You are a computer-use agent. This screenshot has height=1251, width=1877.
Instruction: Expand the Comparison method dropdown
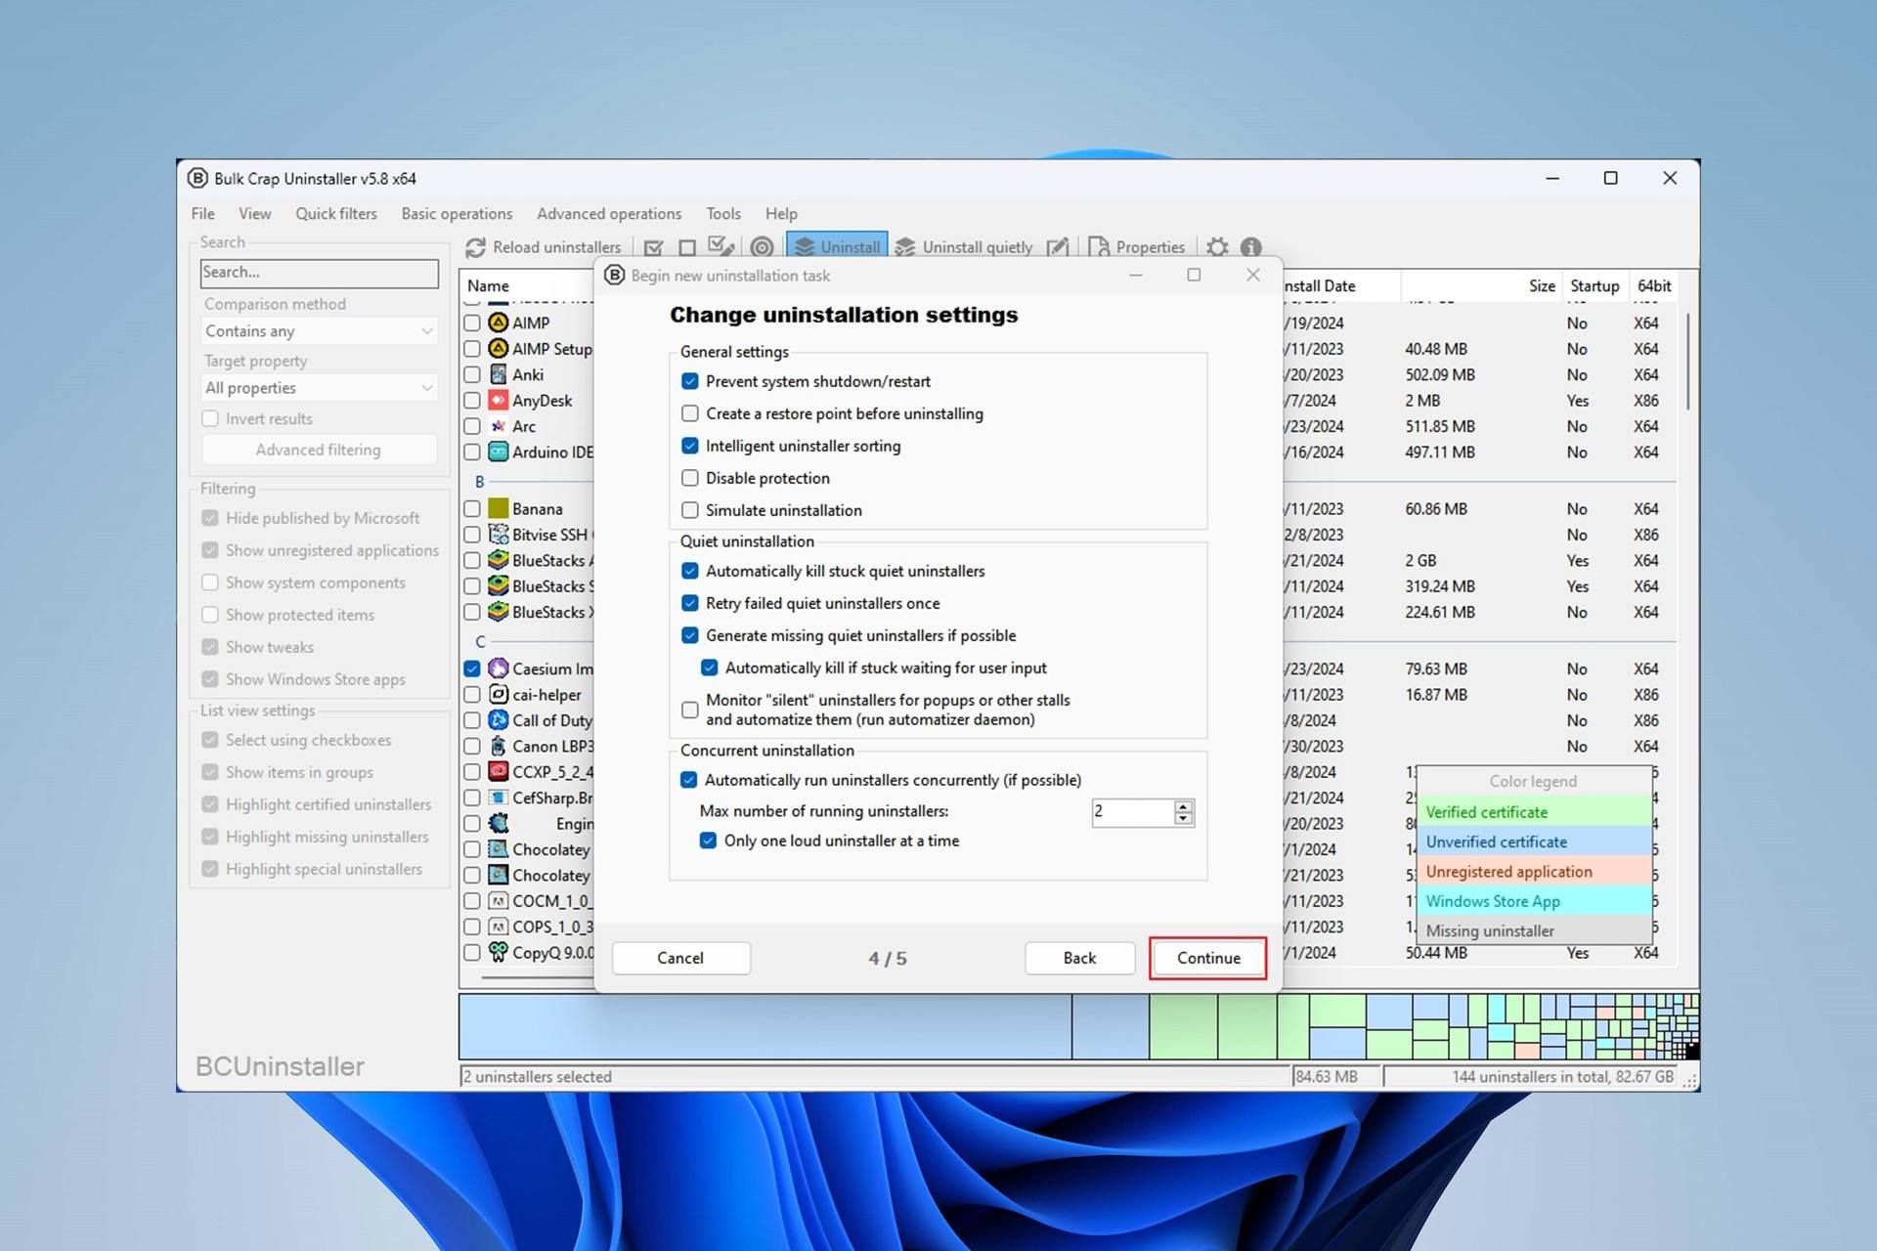[x=317, y=331]
